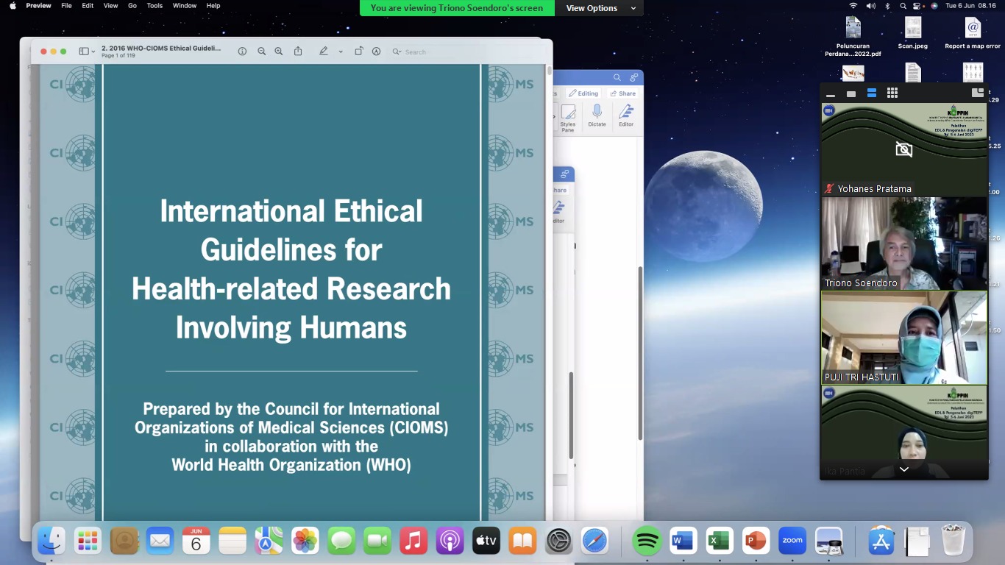Zoom out of the PDF in Preview
Image resolution: width=1005 pixels, height=565 pixels.
pyautogui.click(x=261, y=51)
